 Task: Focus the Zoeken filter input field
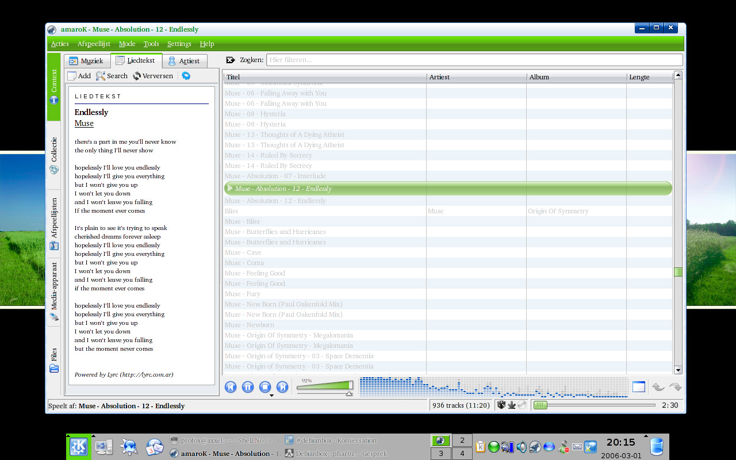click(x=474, y=60)
